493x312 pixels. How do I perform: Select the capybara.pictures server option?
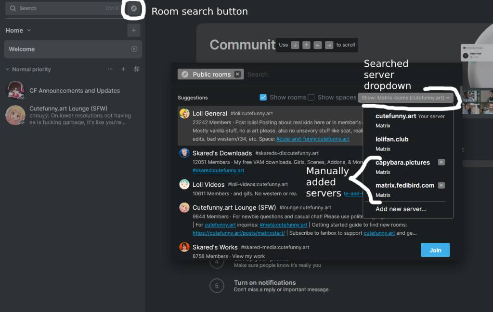(402, 167)
